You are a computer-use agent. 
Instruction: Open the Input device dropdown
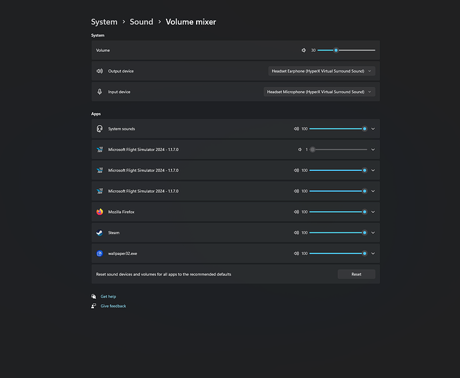(319, 92)
